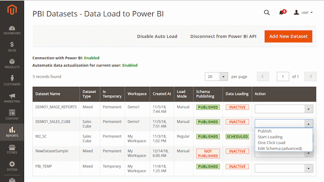Open the System sidebar menu
The image size is (324, 182).
click(12, 166)
